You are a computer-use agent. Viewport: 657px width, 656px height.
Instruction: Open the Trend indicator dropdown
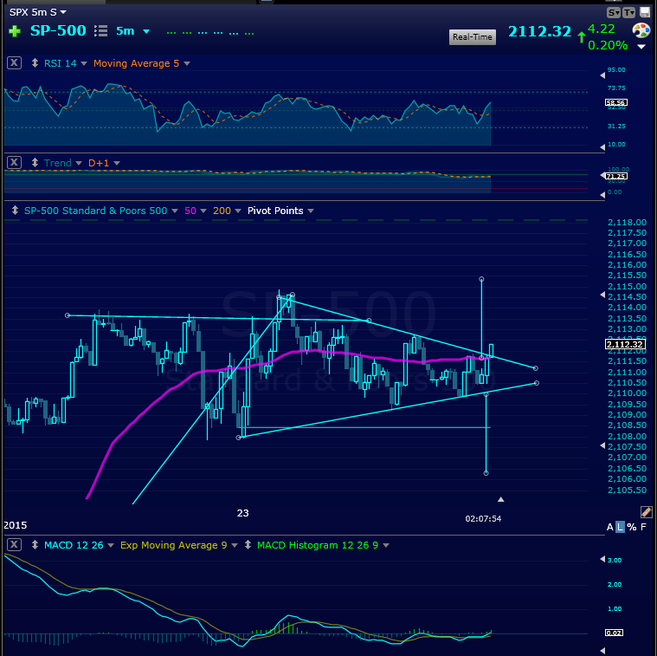(79, 163)
